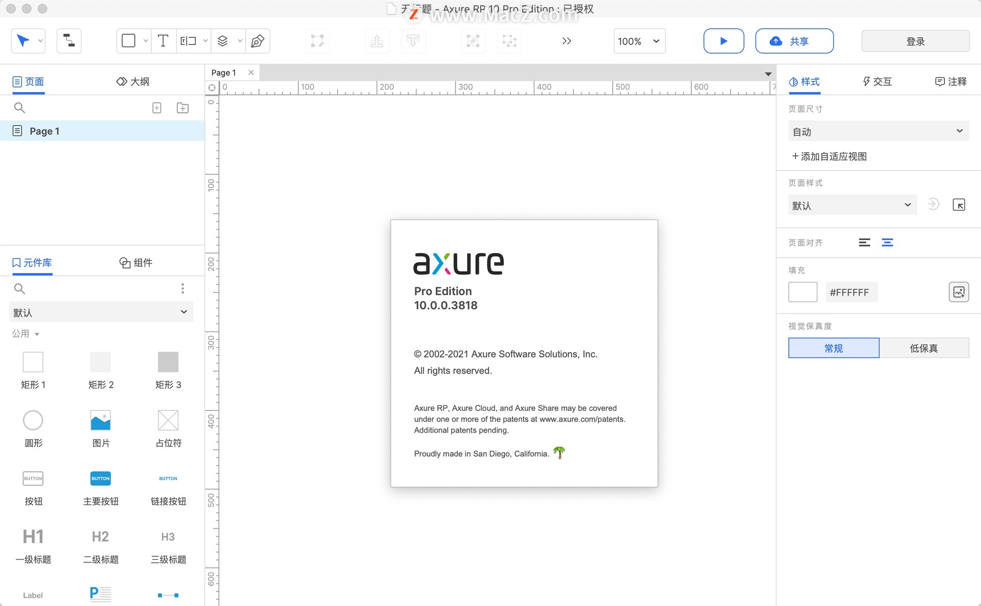The height and width of the screenshot is (606, 981).
Task: Open the 默认 page style dropdown
Action: [x=852, y=205]
